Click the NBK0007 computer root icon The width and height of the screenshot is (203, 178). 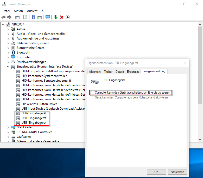coord(8,24)
